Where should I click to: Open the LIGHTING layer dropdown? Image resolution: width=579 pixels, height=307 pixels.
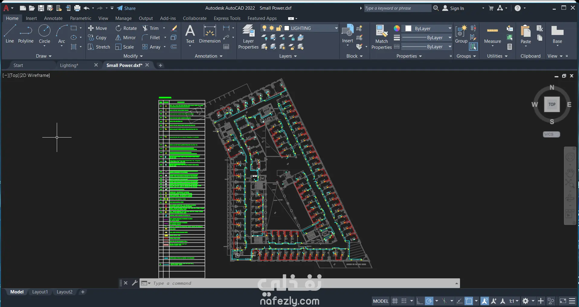(336, 28)
